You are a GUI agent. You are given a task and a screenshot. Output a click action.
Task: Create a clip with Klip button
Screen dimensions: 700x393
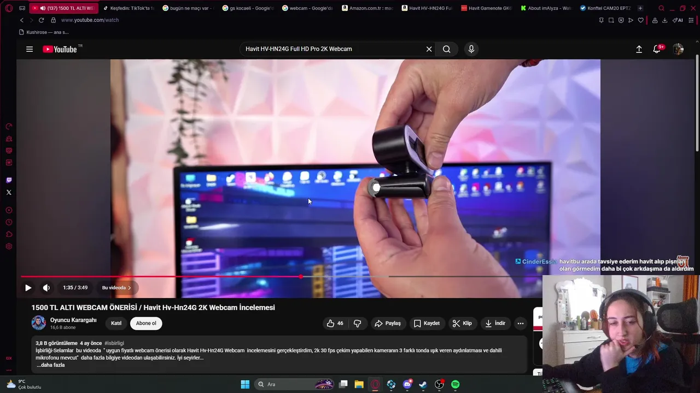(462, 323)
